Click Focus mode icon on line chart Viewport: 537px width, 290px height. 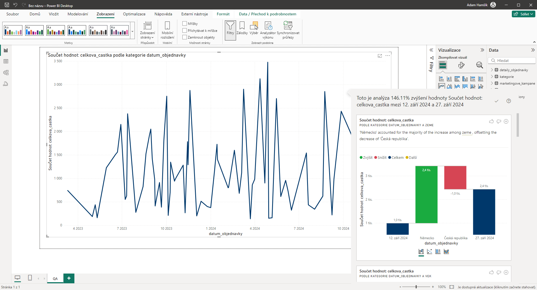(380, 56)
